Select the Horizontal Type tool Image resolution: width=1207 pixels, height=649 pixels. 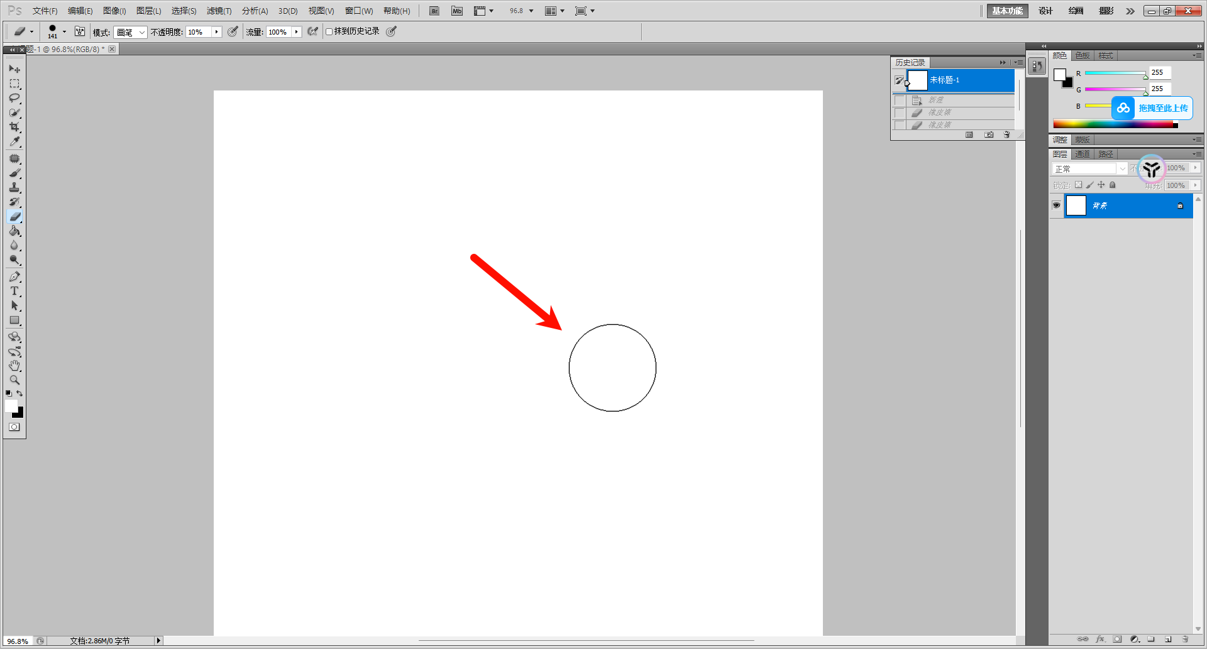(x=14, y=291)
